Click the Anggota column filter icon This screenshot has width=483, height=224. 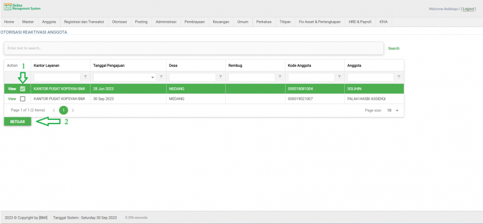399,77
